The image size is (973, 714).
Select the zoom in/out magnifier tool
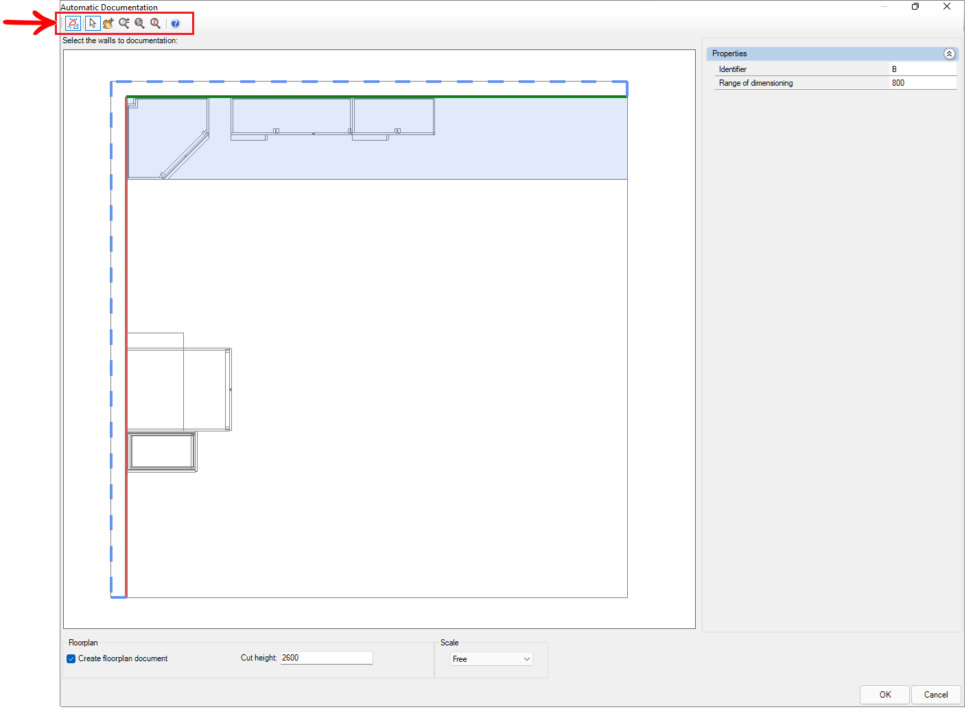pyautogui.click(x=124, y=23)
